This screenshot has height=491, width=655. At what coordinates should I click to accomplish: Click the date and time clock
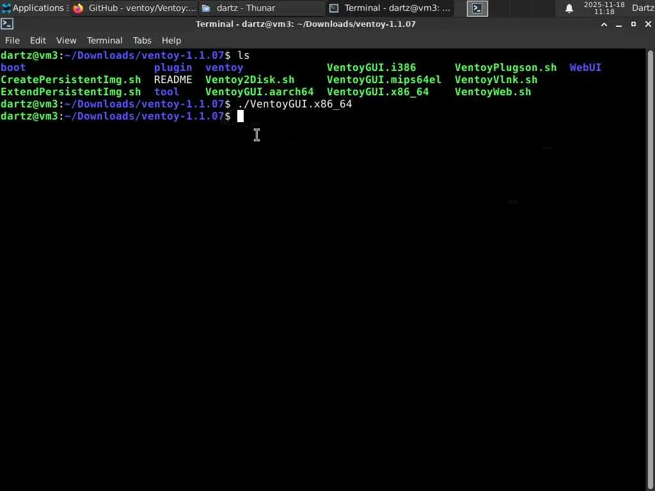[604, 8]
